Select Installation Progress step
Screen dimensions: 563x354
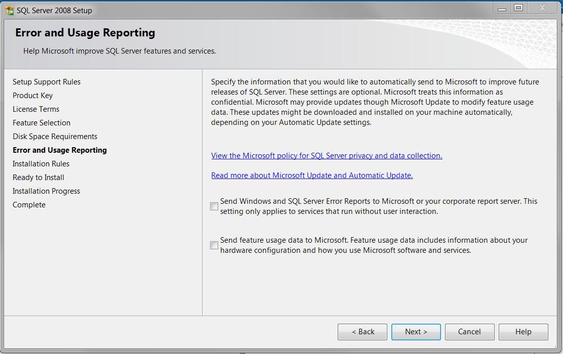[x=46, y=191]
